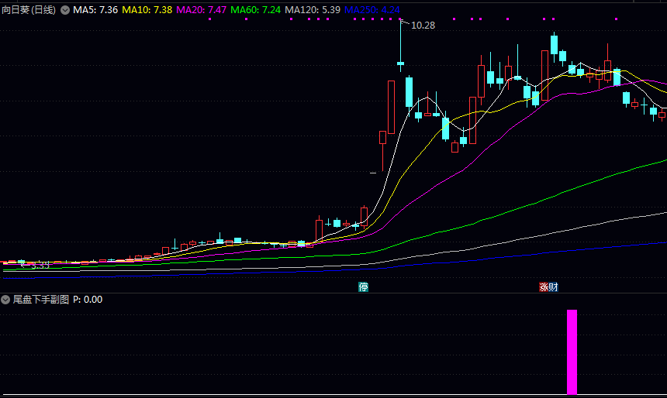The image size is (667, 398).
Task: Click the 向日葵 (日线) chart title
Action: [x=29, y=10]
